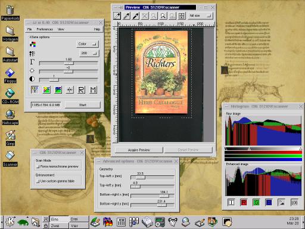Click the blue-green default enhancement icon
Image resolution: width=305 pixels, height=229 pixels.
(x=58, y=90)
